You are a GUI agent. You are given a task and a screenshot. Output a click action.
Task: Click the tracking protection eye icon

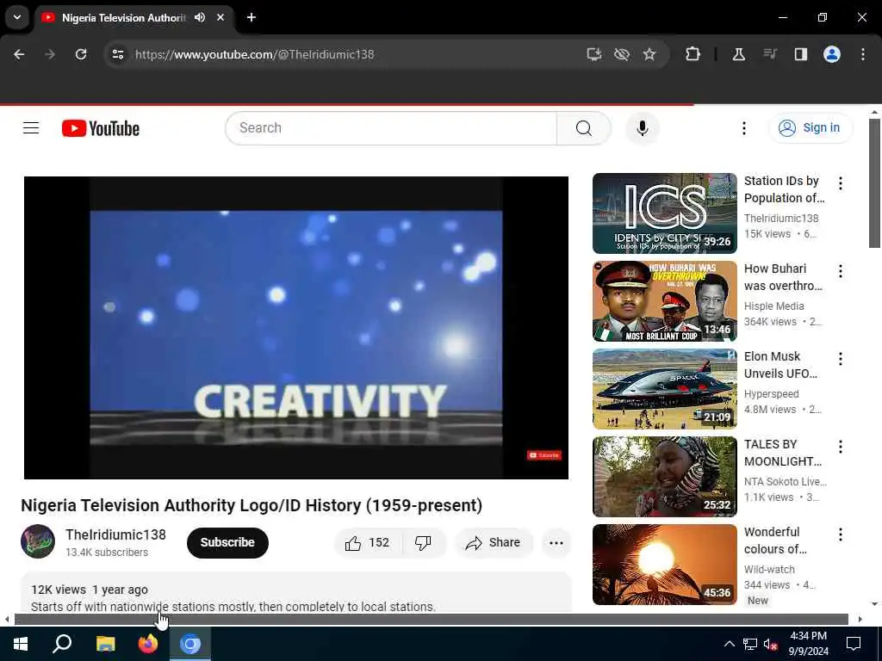[622, 54]
